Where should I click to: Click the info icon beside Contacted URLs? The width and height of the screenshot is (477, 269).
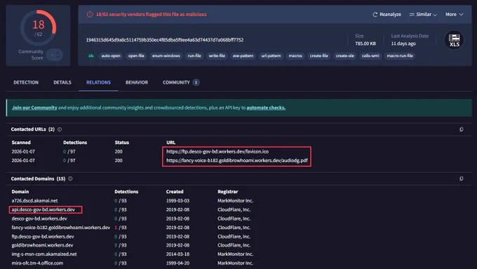tap(60, 129)
